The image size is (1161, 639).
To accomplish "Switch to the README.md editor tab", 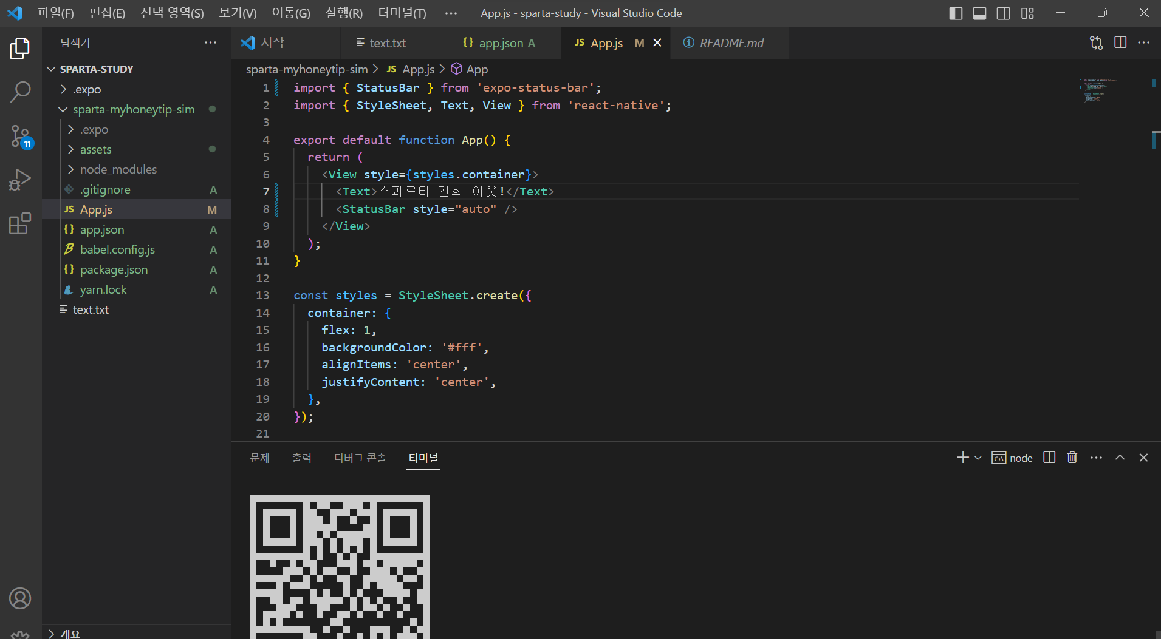I will tap(730, 42).
